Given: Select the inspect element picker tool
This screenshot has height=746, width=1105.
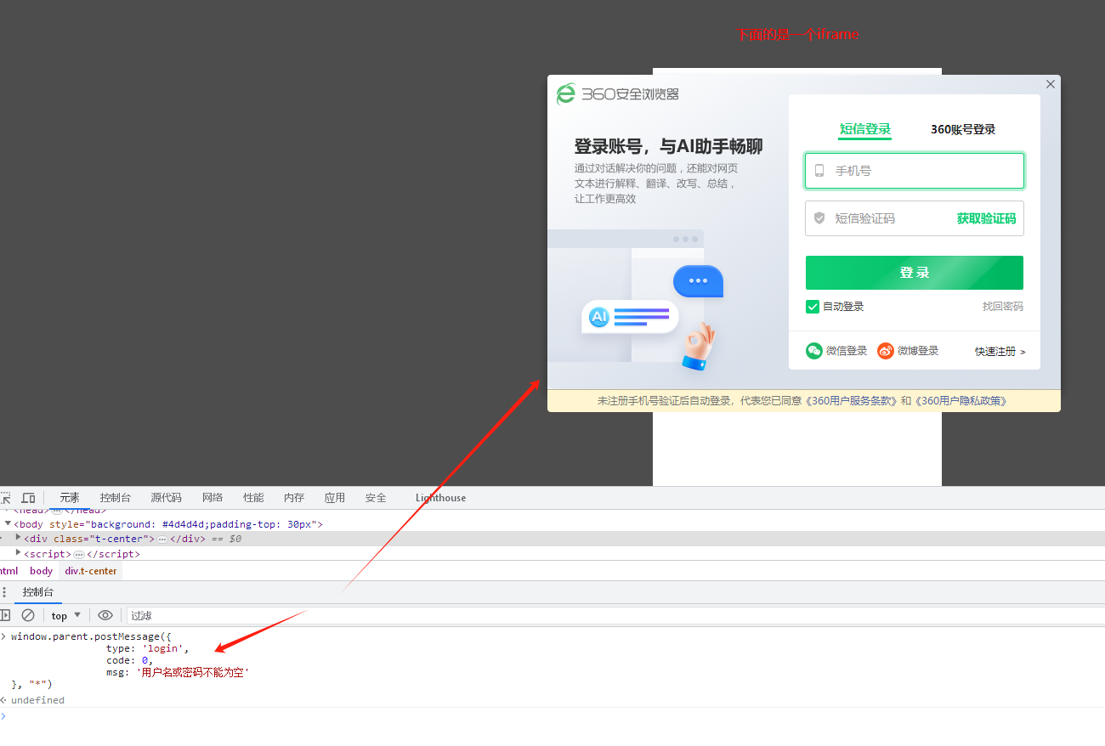Looking at the screenshot, I should (x=6, y=498).
